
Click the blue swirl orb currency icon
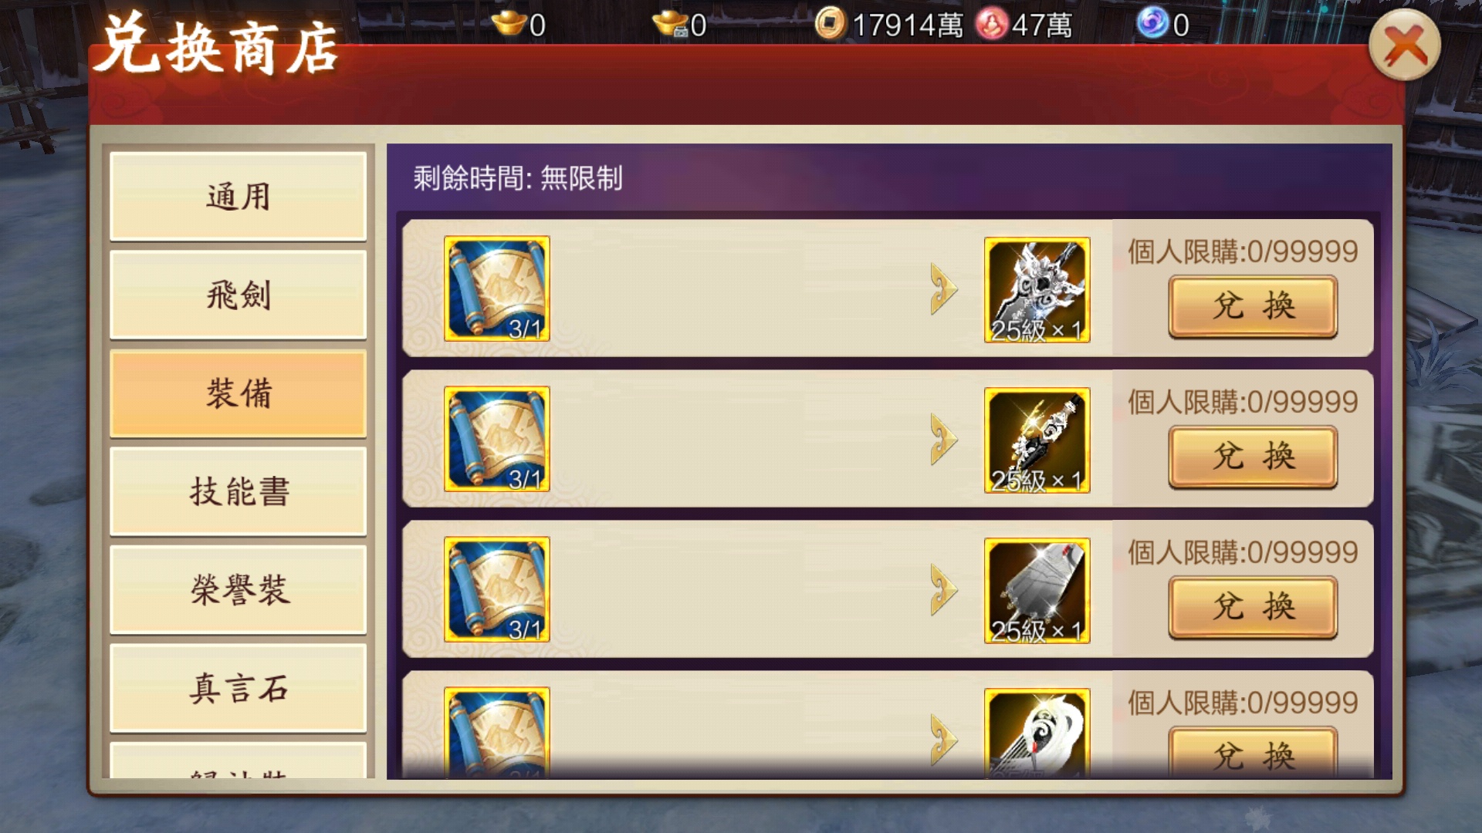pyautogui.click(x=1152, y=23)
